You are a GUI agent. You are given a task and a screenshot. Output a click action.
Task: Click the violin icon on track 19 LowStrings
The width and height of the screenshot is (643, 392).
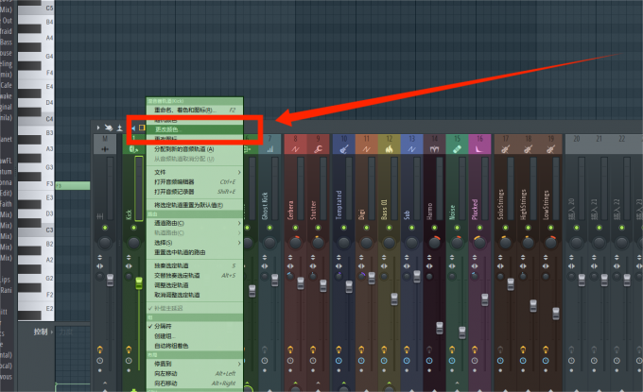coord(550,149)
